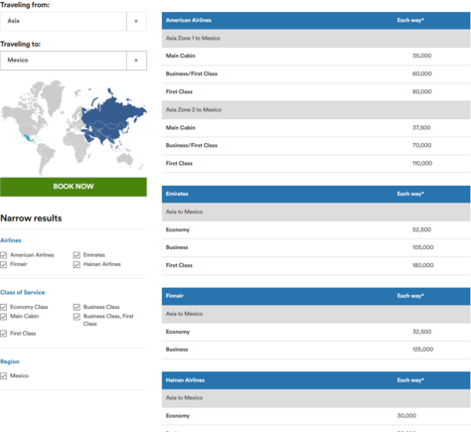Uncheck the First Class service checkbox

tap(4, 334)
